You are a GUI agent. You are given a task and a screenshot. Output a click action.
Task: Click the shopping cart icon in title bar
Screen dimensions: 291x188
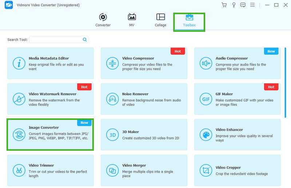(x=224, y=5)
